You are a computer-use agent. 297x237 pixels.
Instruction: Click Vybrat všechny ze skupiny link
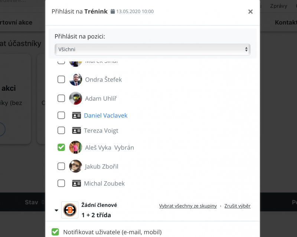coord(188,206)
